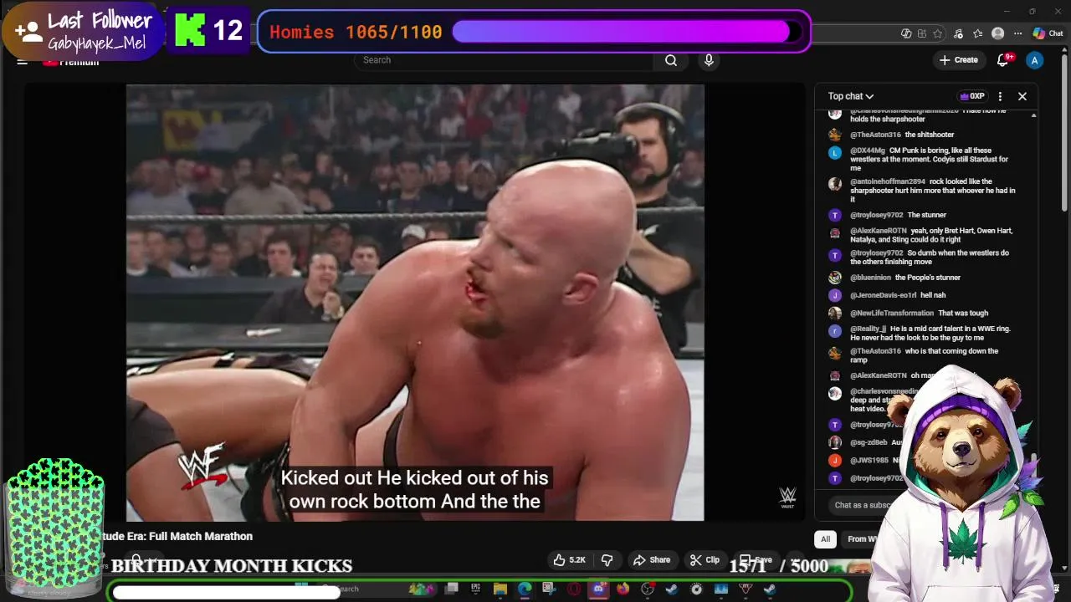Open live chat three-dot options menu
The width and height of the screenshot is (1071, 602).
point(1000,96)
